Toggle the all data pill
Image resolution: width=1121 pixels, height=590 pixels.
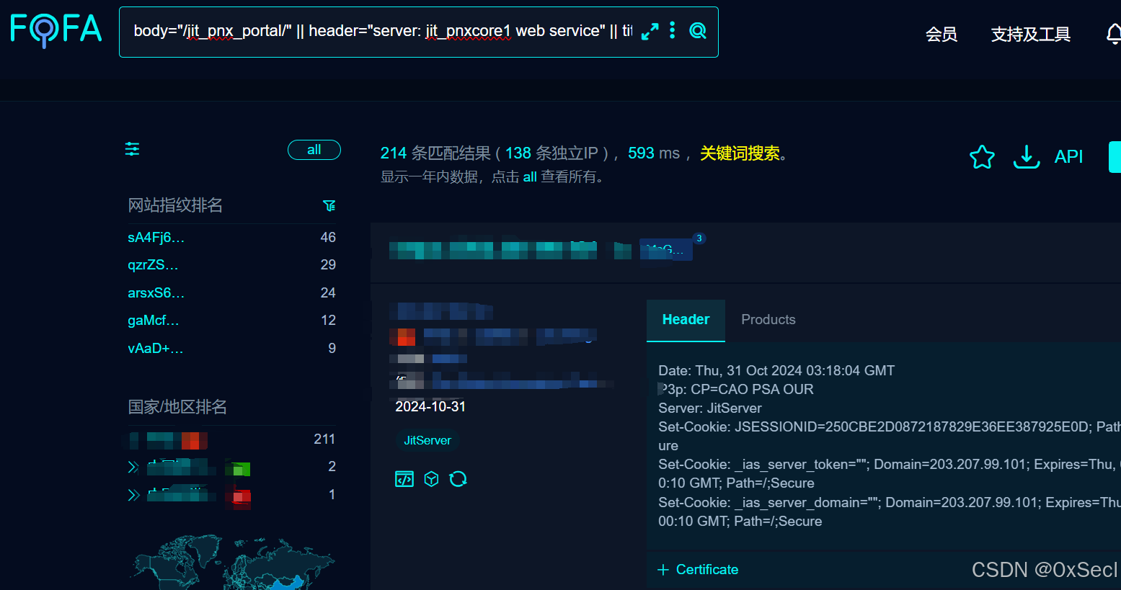(x=314, y=150)
